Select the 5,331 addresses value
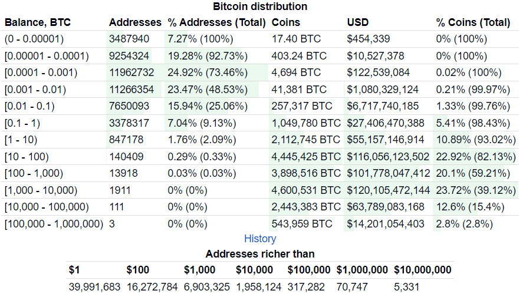Image resolution: width=523 pixels, height=297 pixels. click(x=408, y=287)
